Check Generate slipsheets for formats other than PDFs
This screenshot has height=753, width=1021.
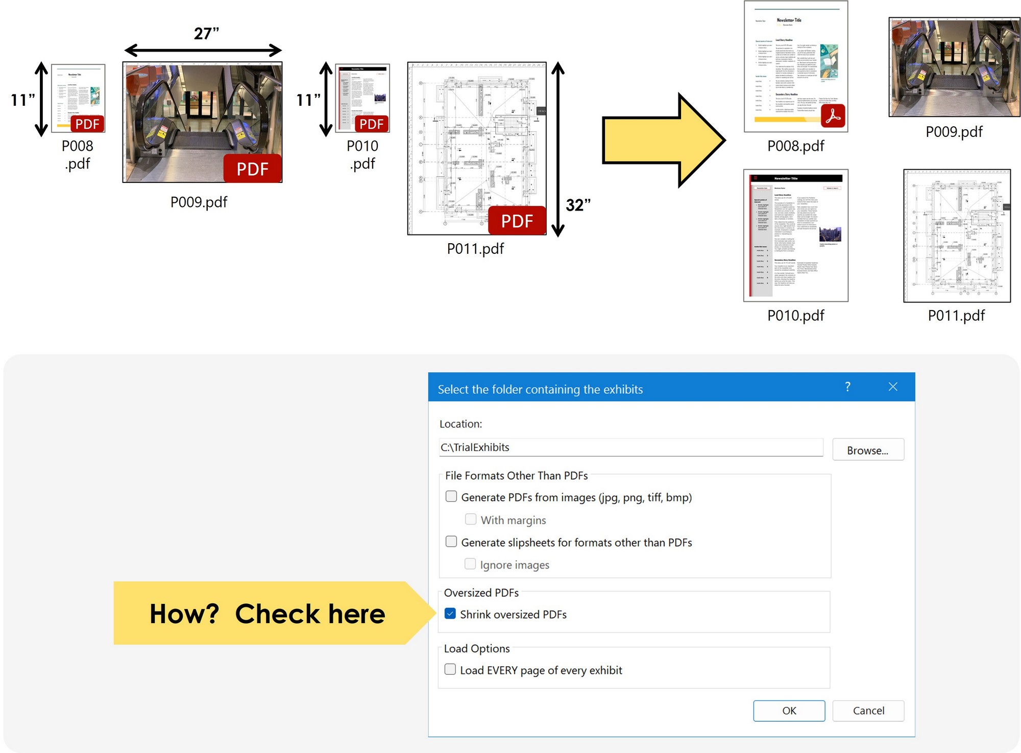tap(451, 542)
